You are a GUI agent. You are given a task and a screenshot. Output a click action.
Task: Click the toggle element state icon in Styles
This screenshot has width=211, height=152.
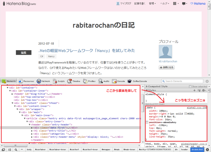point(199,90)
